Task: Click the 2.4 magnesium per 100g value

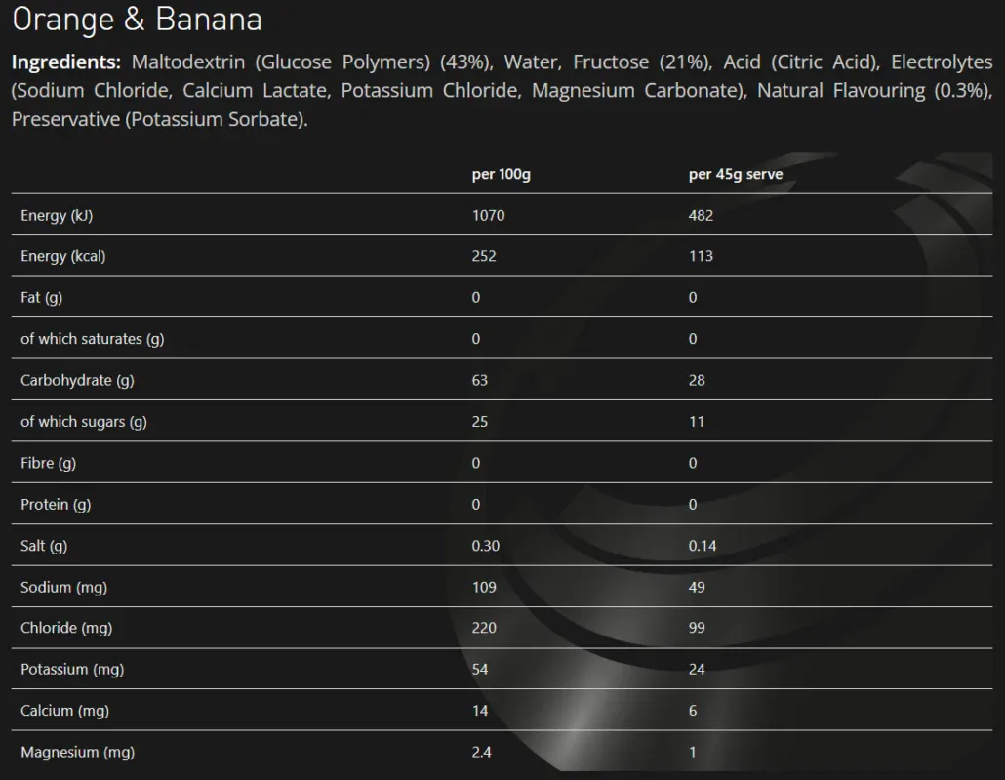Action: [482, 752]
